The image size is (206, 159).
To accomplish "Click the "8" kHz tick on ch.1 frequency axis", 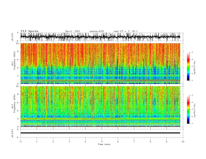I will [x=18, y=51].
